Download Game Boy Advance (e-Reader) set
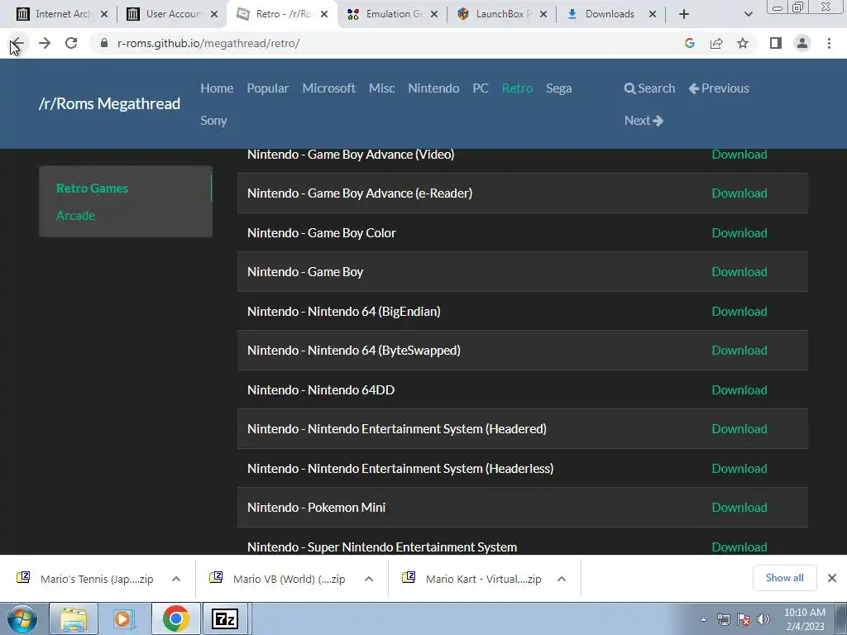 pos(739,193)
